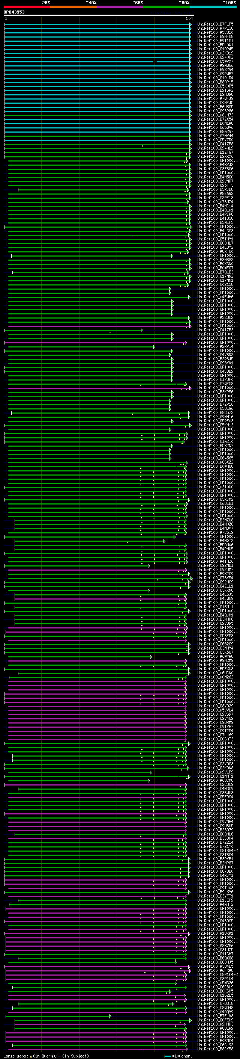Click the UniRef100_Q9VNR7 label
Viewport: 240px width, 1059px height.
[x=215, y=181]
